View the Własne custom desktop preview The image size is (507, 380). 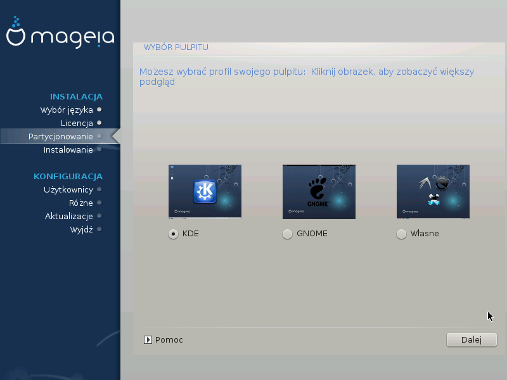tap(433, 192)
